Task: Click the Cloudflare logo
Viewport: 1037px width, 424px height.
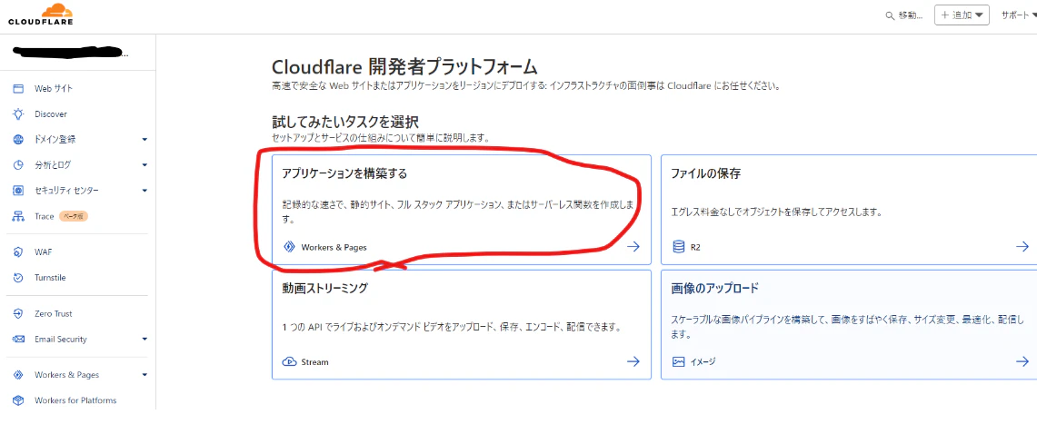Action: [41, 14]
